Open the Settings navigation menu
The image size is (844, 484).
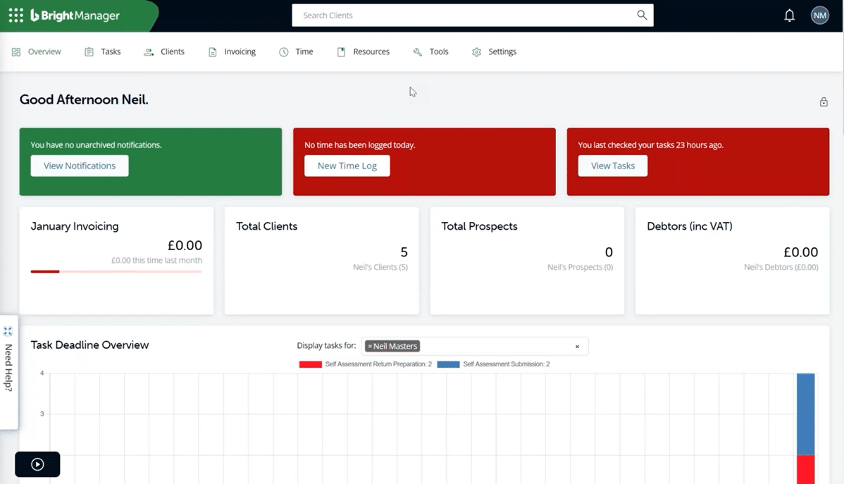494,51
